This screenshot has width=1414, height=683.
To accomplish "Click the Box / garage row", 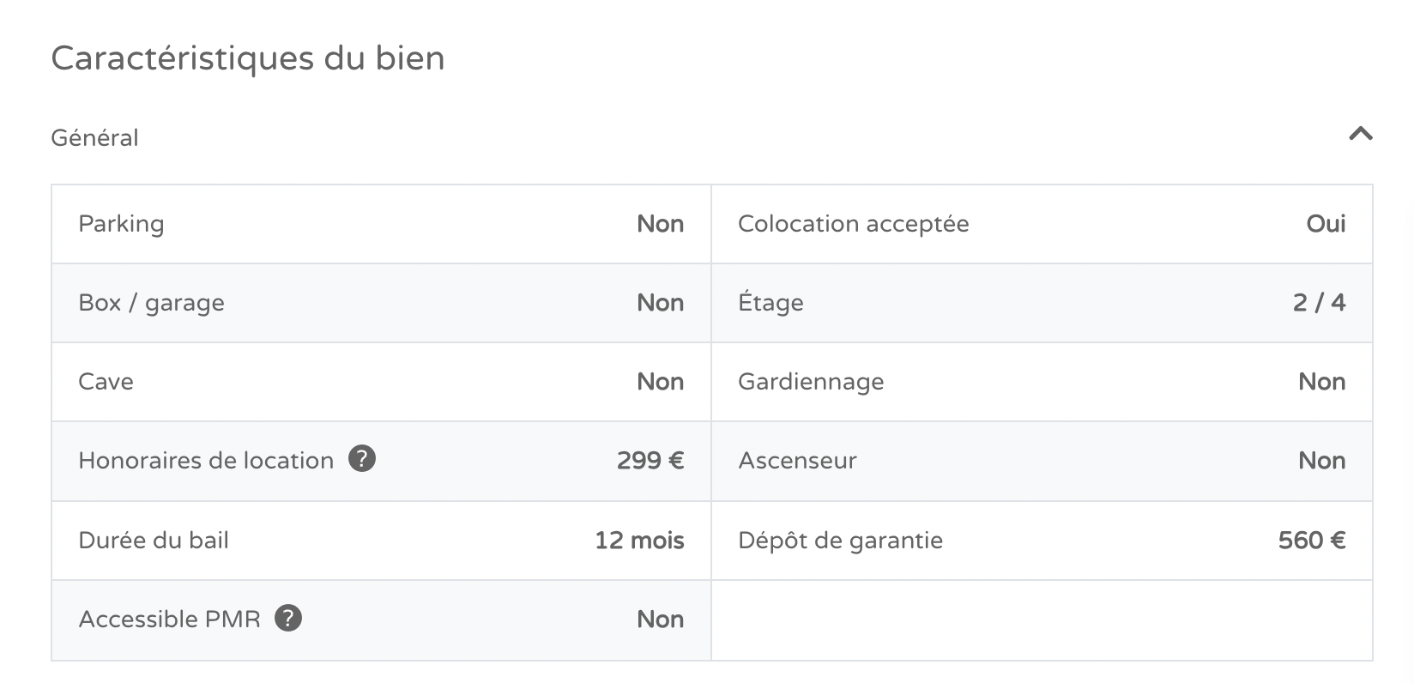I will pyautogui.click(x=381, y=303).
